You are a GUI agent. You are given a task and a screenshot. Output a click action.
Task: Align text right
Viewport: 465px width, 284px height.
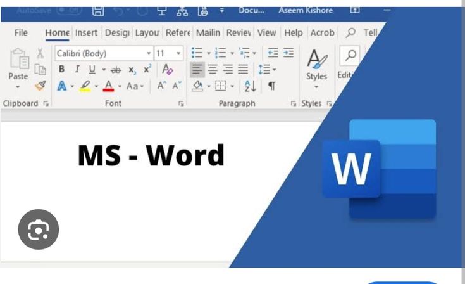point(228,70)
